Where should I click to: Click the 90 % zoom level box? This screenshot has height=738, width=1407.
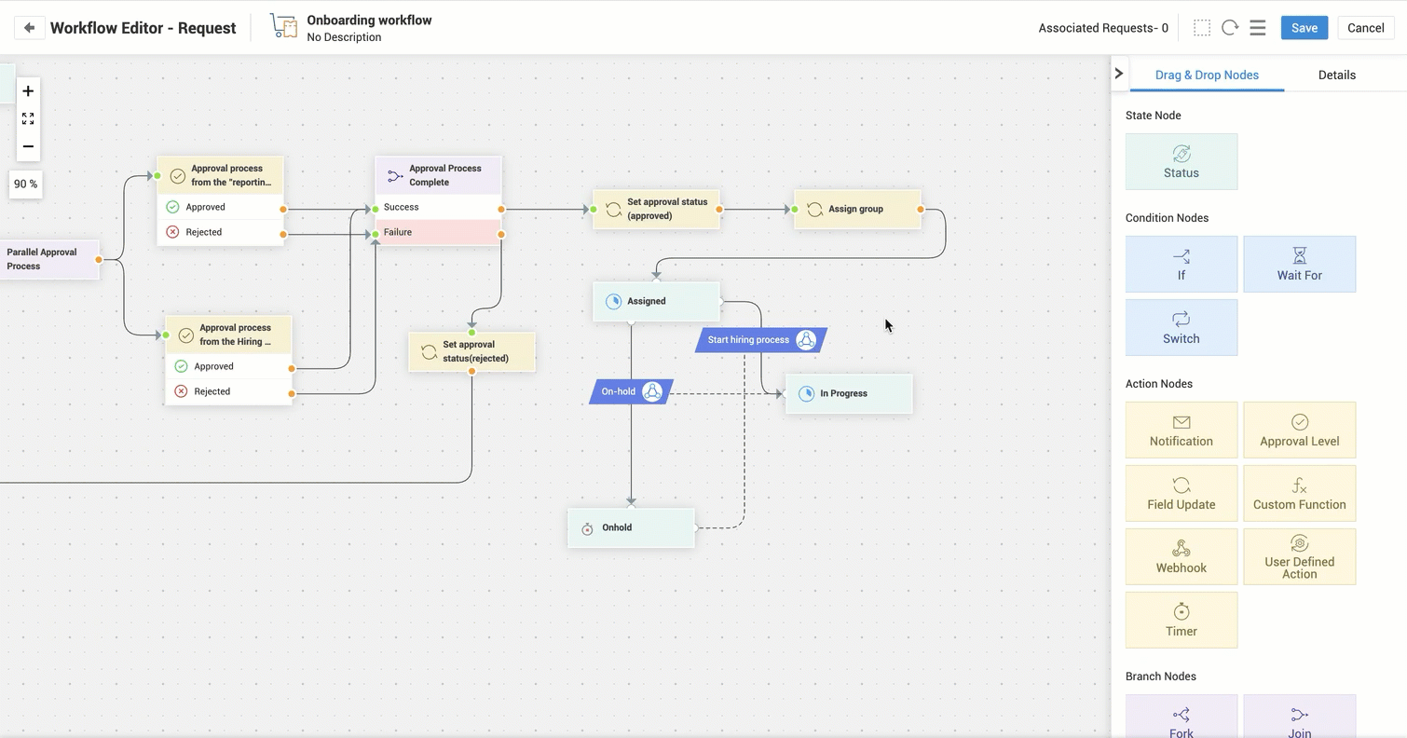(26, 184)
